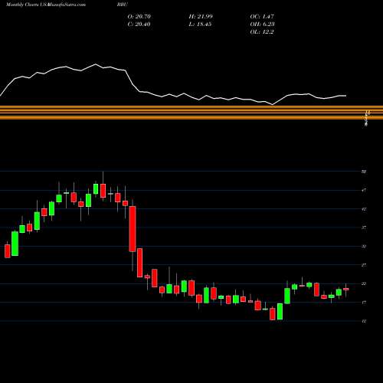
Task: Click the orange horizontal band below the indicator
Action: [x=191, y=113]
